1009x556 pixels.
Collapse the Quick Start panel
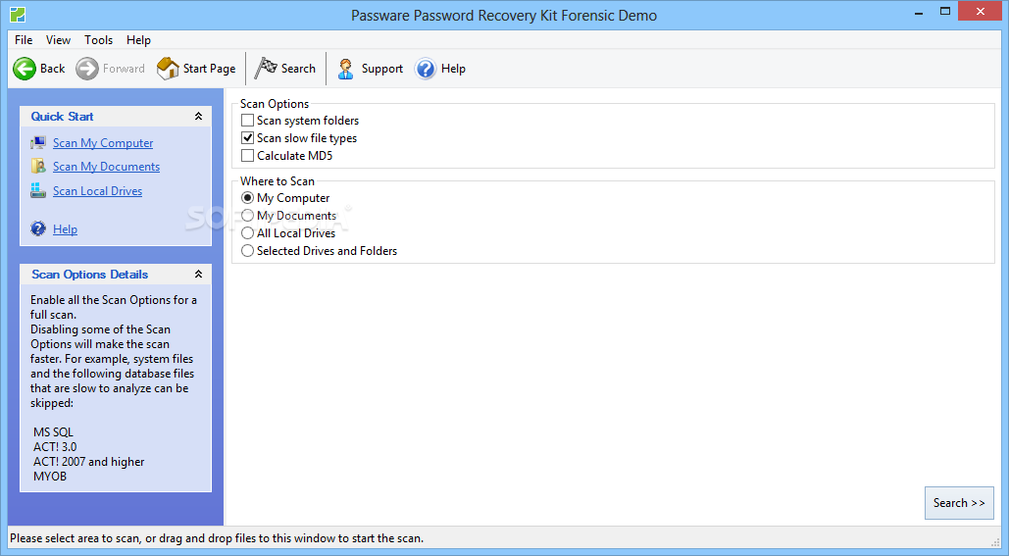198,116
